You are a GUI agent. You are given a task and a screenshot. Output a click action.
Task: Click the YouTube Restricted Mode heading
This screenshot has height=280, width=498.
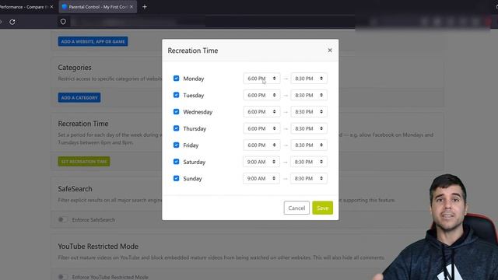pos(98,247)
